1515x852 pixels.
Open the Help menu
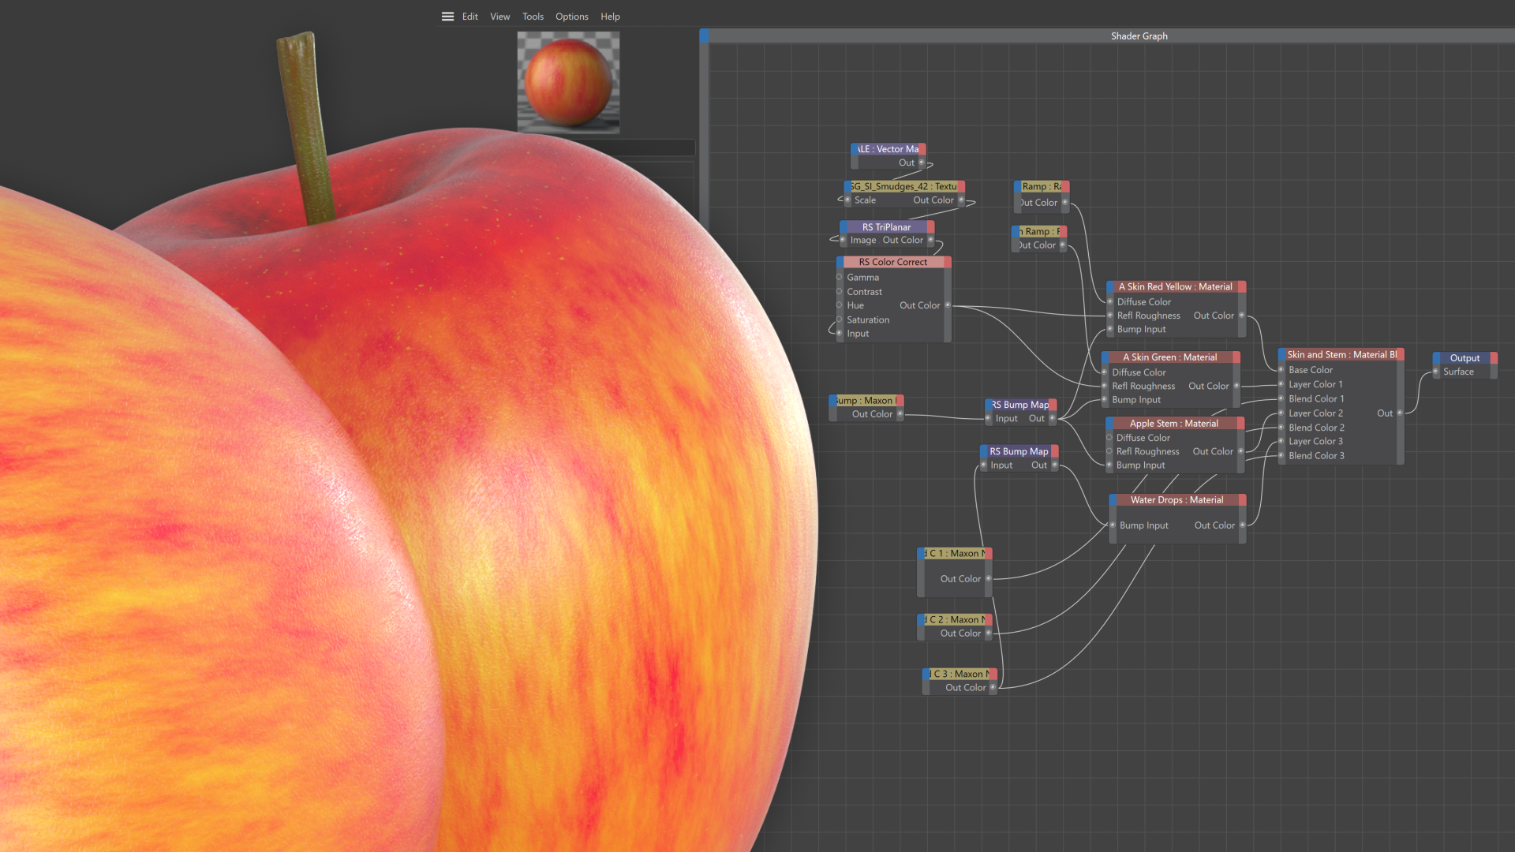(x=610, y=16)
